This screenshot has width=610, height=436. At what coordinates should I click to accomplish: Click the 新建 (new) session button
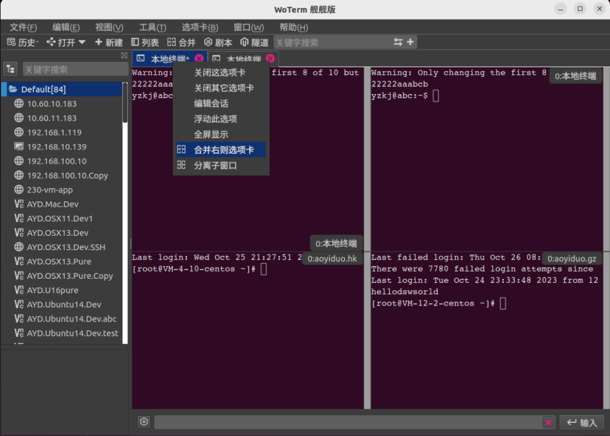[x=108, y=42]
